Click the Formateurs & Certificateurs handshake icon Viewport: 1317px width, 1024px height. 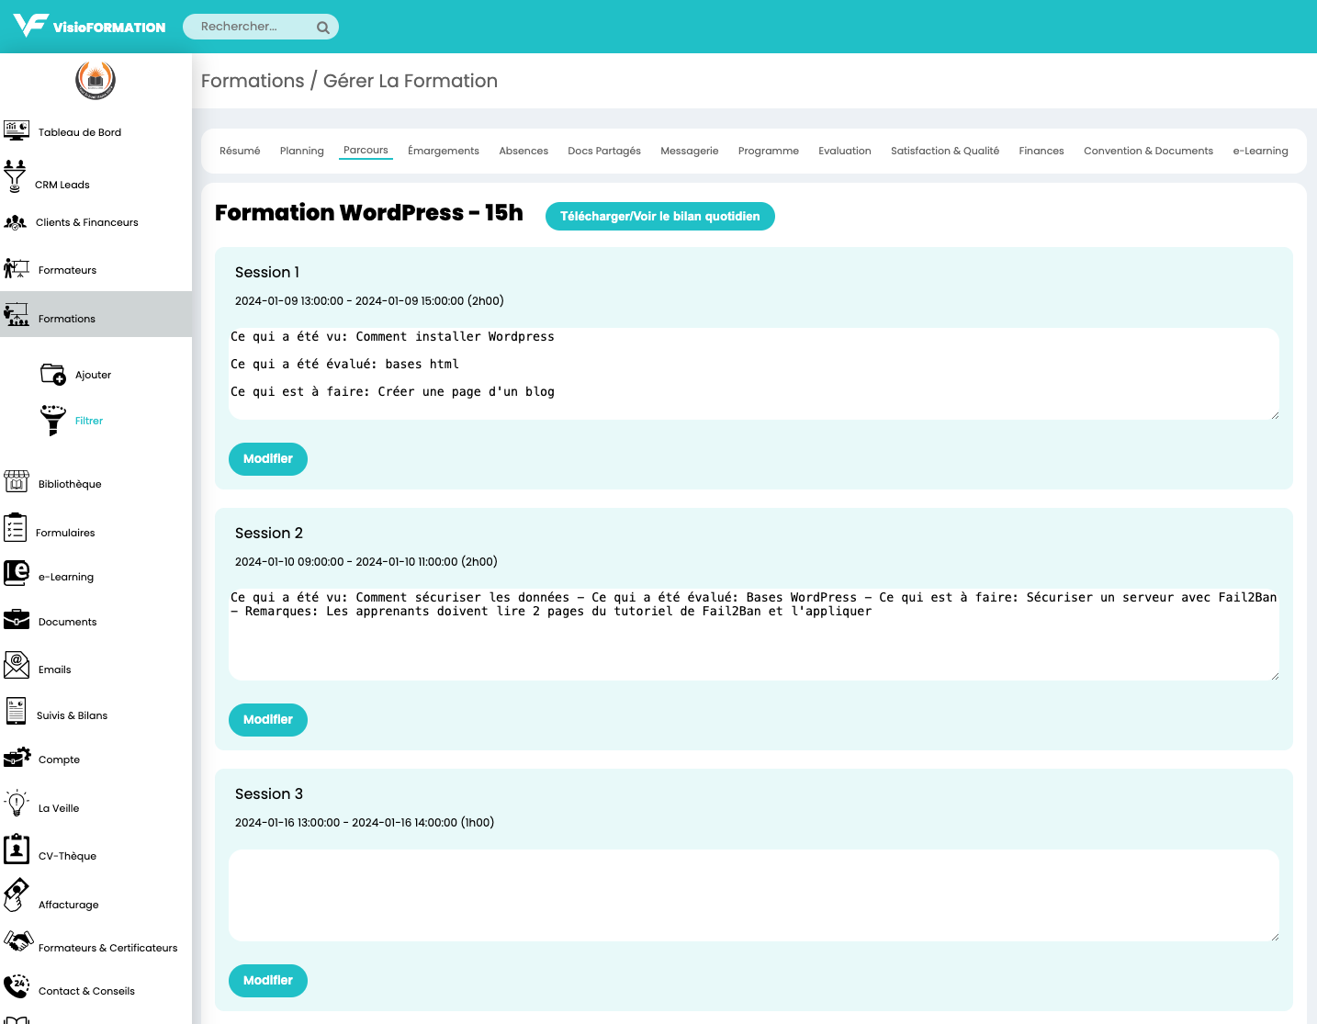18,941
